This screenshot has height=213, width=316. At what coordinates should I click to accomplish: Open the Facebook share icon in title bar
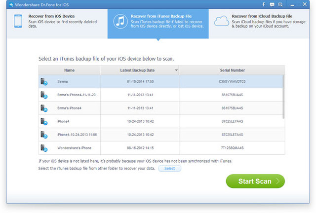click(264, 4)
